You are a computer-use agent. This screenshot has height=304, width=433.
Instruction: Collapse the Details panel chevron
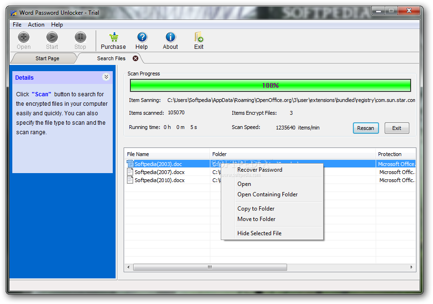coord(106,77)
